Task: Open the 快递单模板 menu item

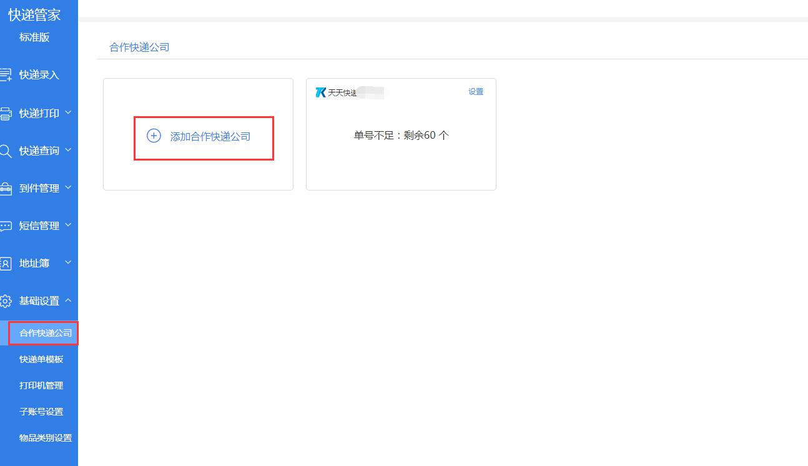Action: click(41, 359)
